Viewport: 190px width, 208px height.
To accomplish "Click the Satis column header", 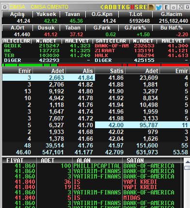I will 110,71.
